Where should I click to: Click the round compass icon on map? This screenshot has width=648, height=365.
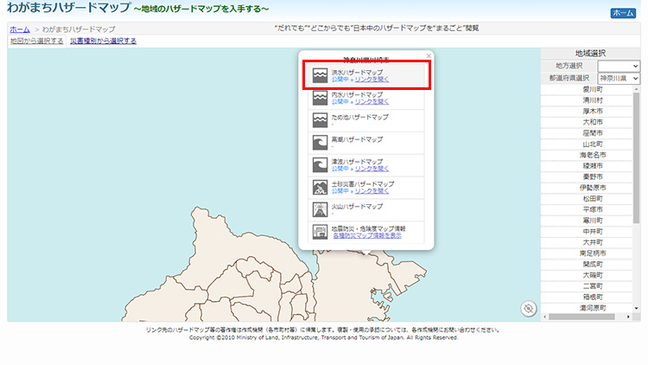[529, 309]
